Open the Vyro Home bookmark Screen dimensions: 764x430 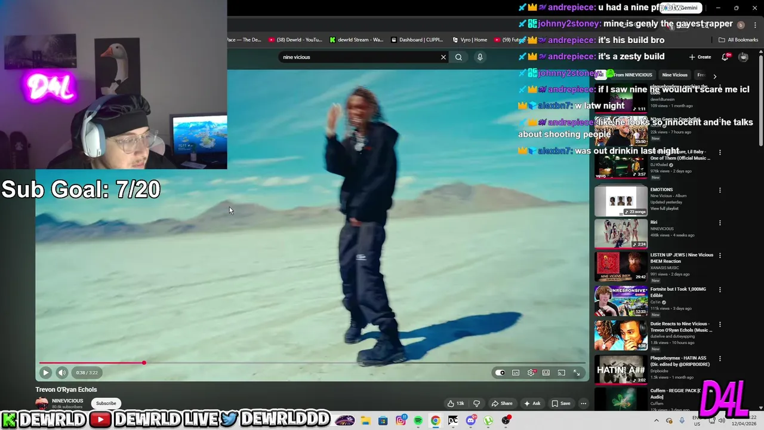(x=470, y=40)
